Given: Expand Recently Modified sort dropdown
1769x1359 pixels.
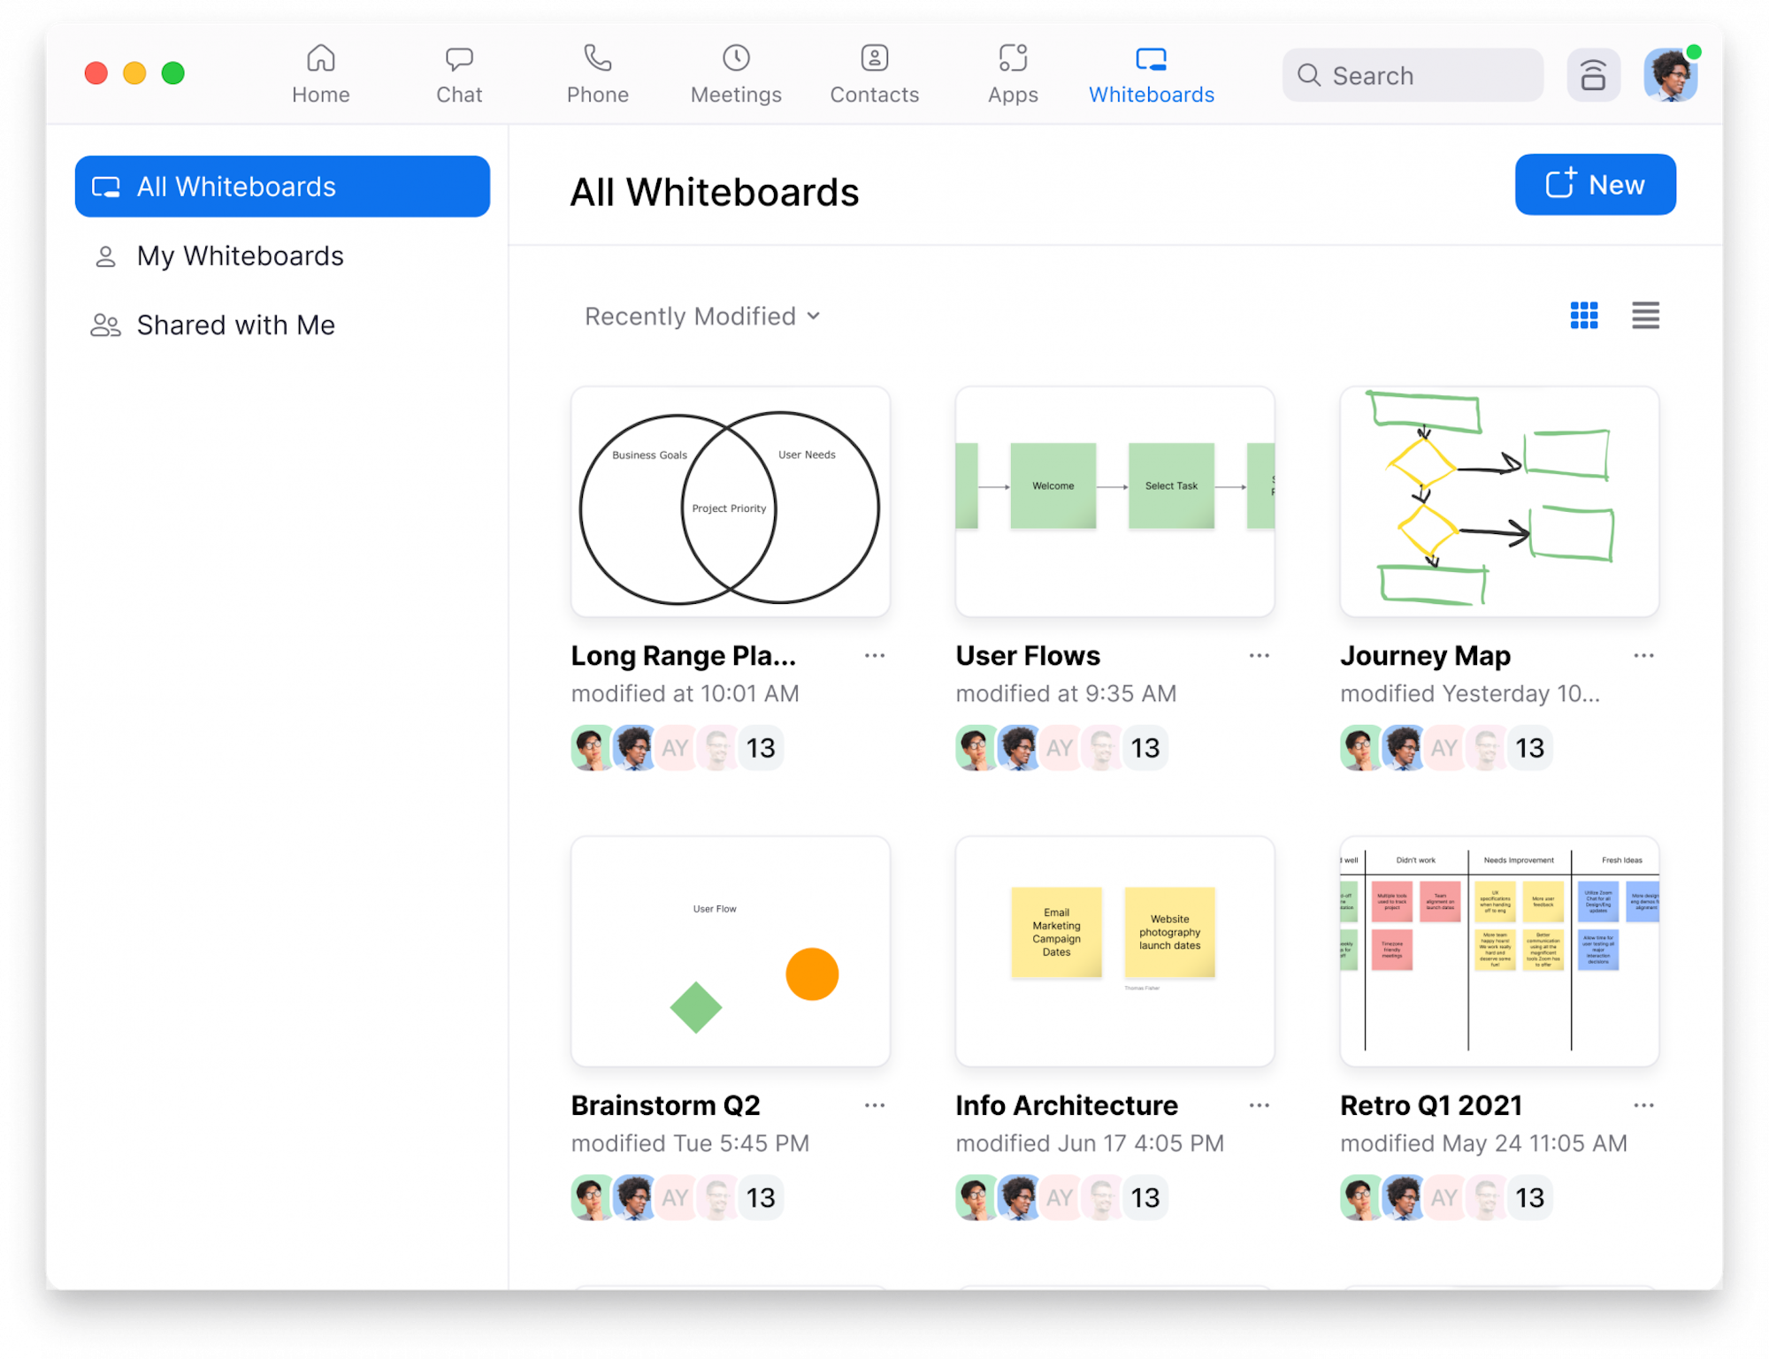Looking at the screenshot, I should tap(700, 316).
